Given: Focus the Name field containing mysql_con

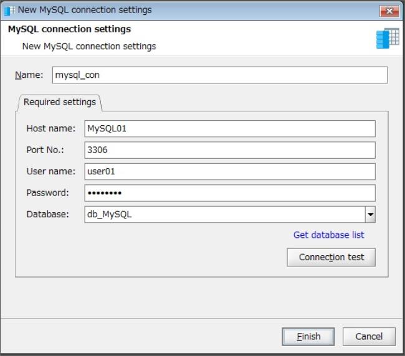Looking at the screenshot, I should (220, 75).
